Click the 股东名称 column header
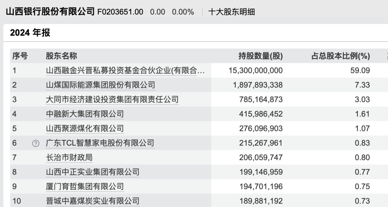The width and height of the screenshot is (388, 207). point(61,56)
